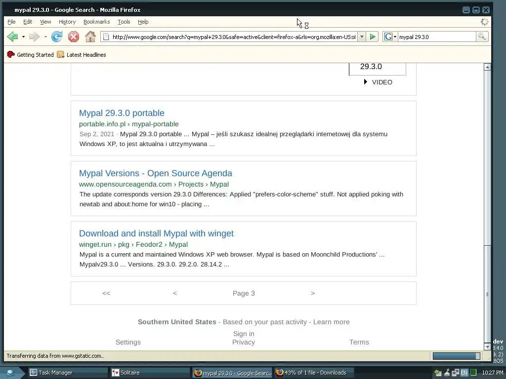506x379 pixels.
Task: Click the search box containing mypal 29.3.0
Action: [437, 37]
